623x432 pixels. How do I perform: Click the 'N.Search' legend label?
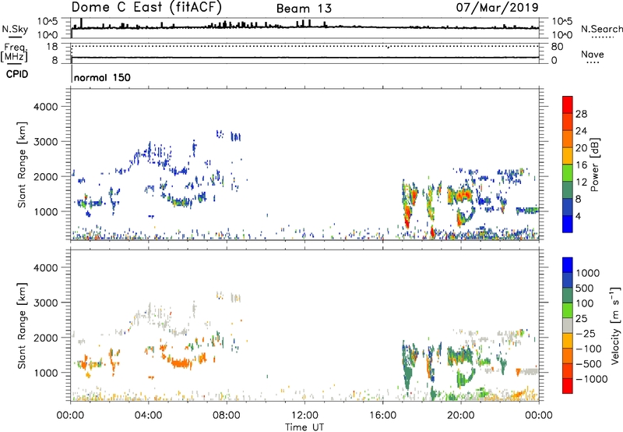pos(601,29)
